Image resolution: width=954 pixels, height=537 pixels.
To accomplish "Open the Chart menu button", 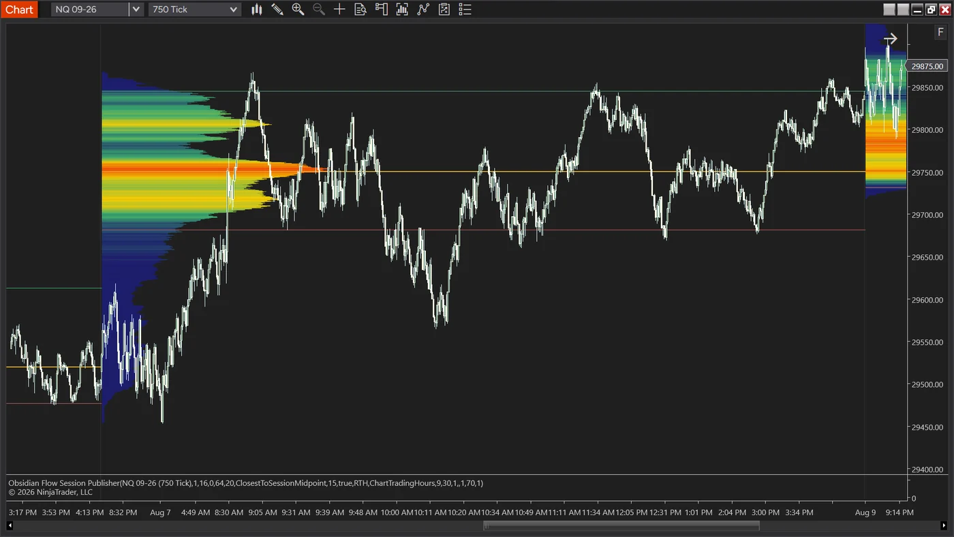I will tap(19, 10).
